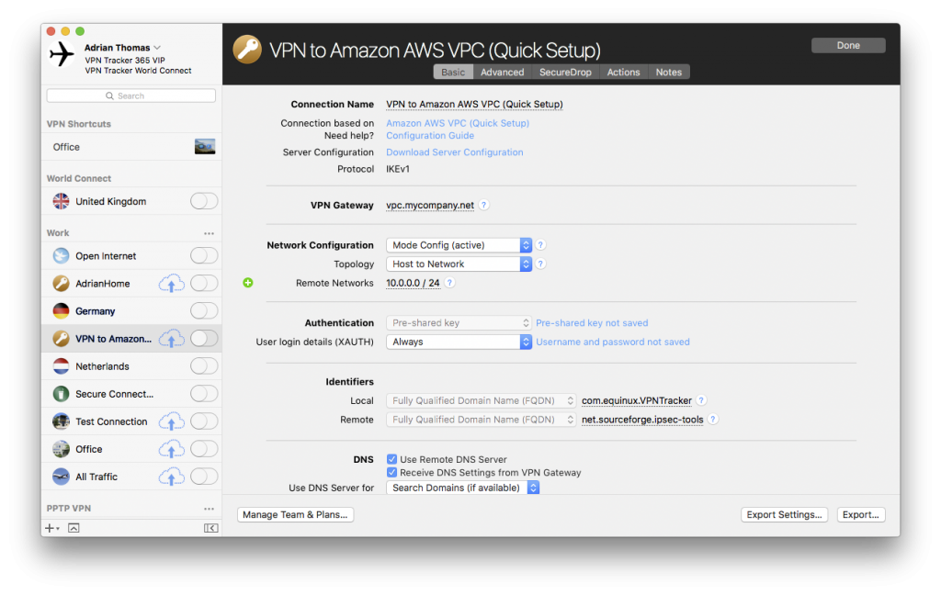Image resolution: width=941 pixels, height=595 pixels.
Task: Click the cloud sync icon next to AdrianHome
Action: pos(172,283)
